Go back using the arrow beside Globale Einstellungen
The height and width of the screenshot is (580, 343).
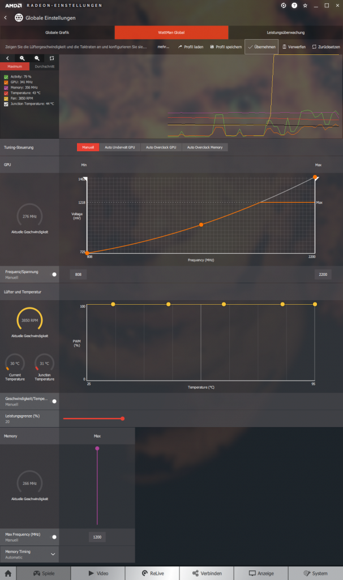(6, 18)
